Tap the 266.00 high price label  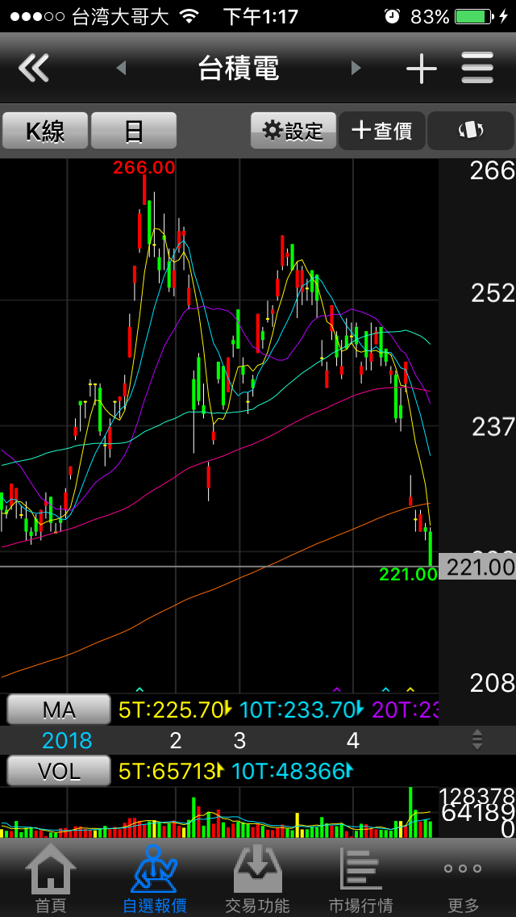coord(144,168)
